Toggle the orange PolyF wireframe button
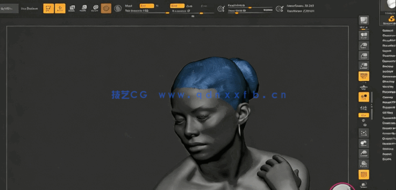This screenshot has width=396, height=190. coord(364,174)
